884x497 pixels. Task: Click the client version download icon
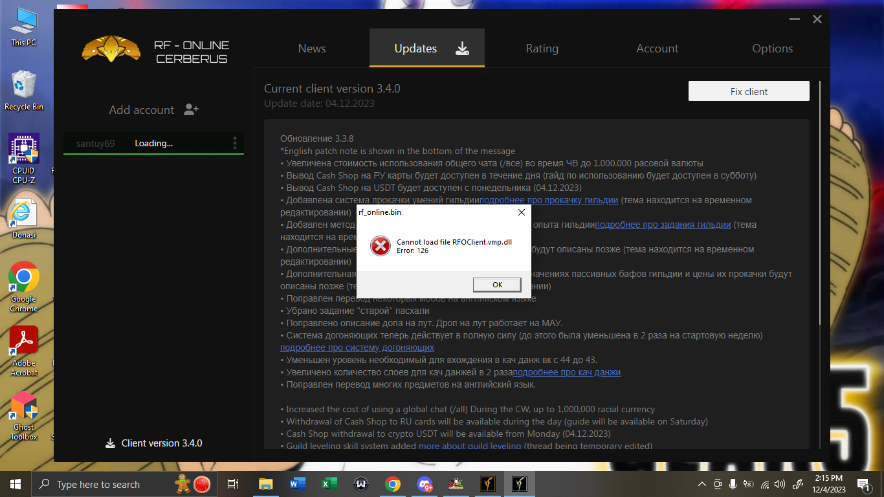110,443
